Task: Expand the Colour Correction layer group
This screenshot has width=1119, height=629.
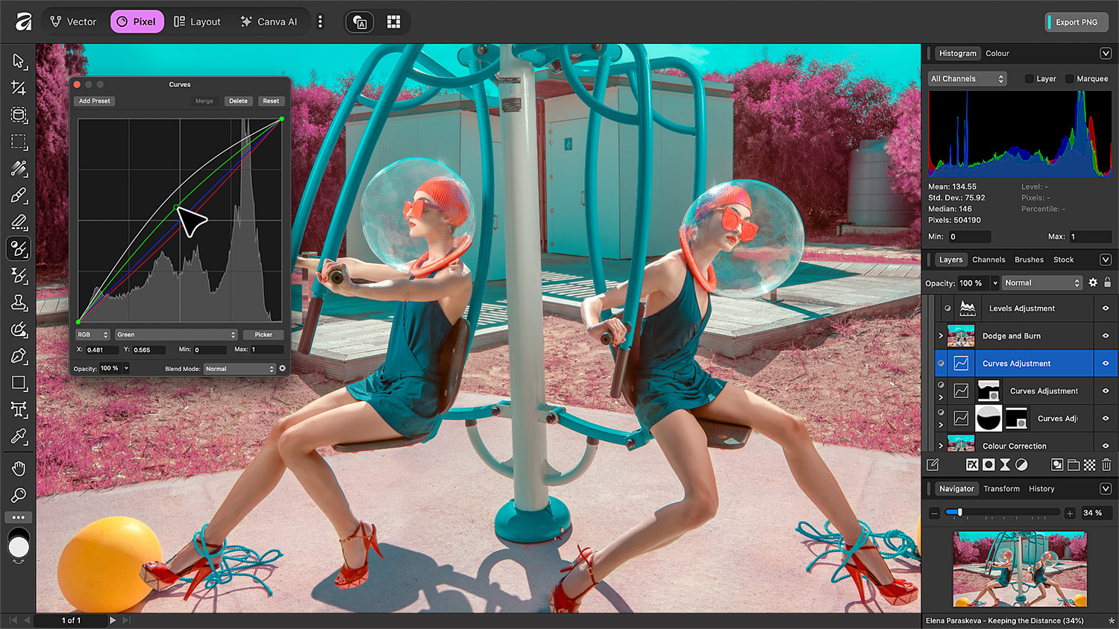Action: coord(941,446)
